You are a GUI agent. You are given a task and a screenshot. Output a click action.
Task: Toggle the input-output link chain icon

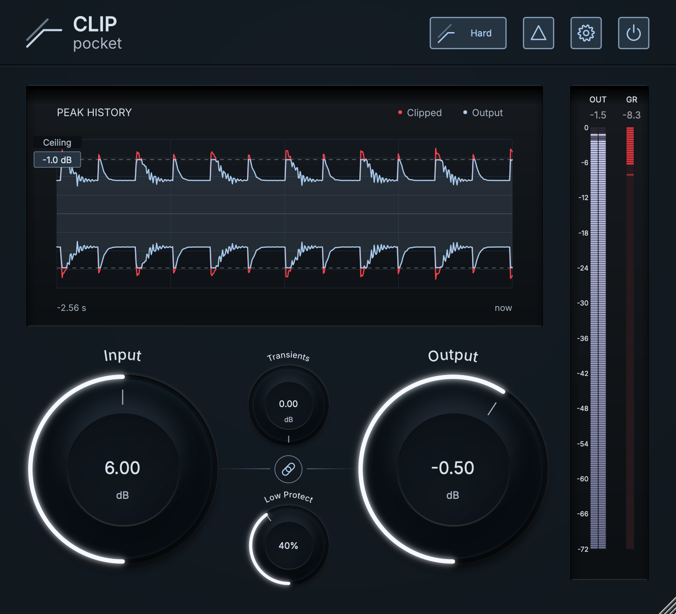pos(288,469)
